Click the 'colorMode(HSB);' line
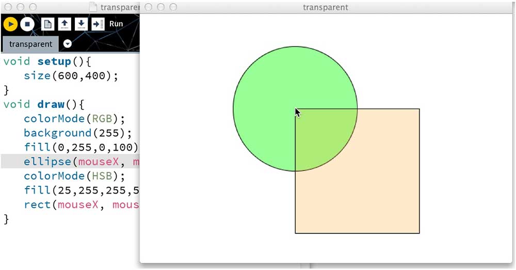 [74, 176]
